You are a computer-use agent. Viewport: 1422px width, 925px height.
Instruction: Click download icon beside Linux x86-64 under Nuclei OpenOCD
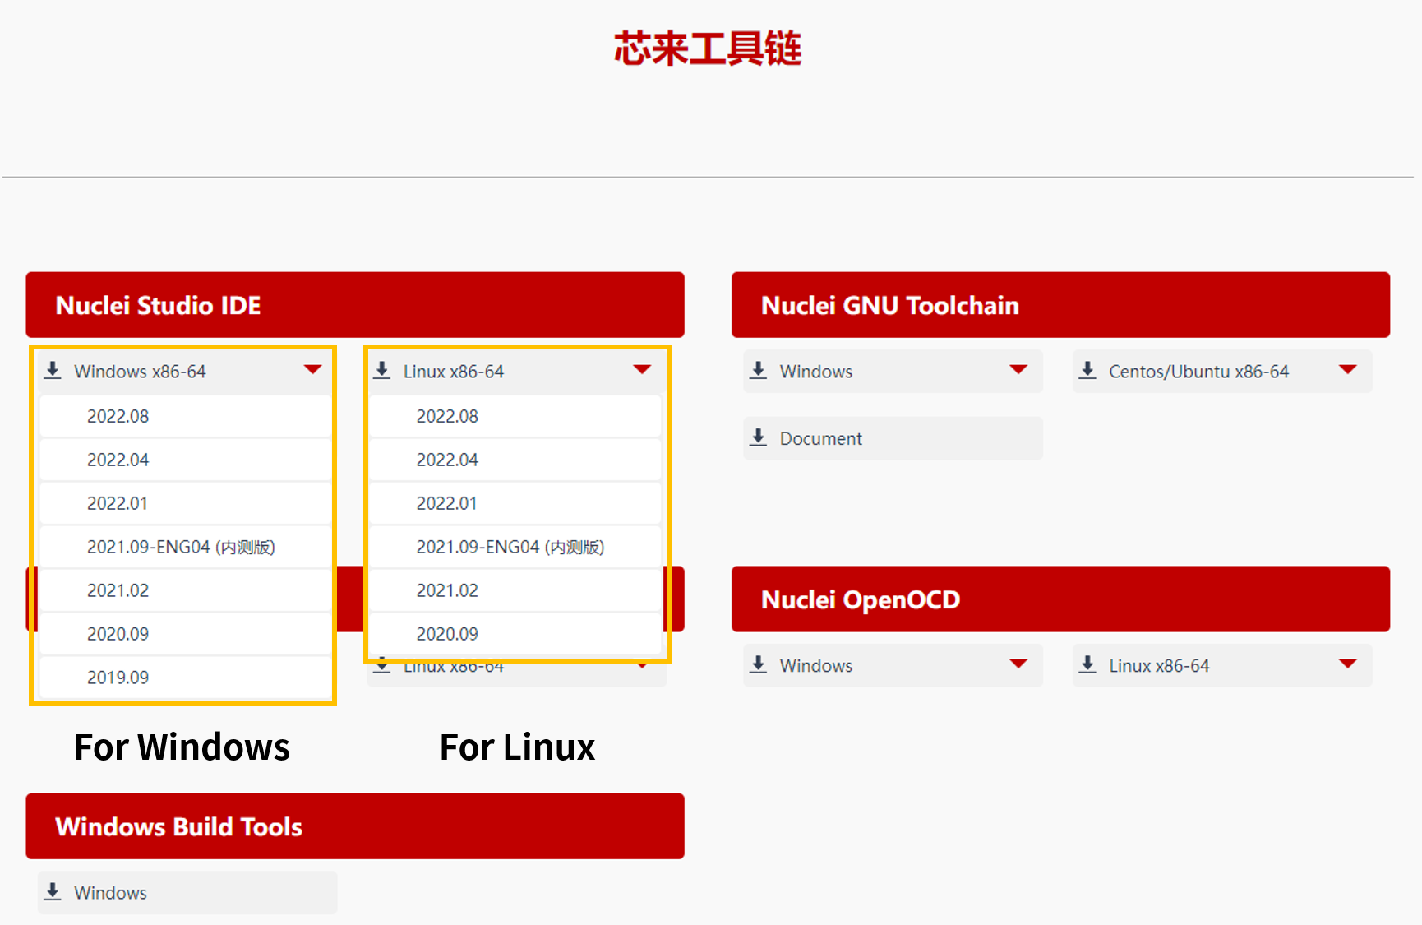[1087, 664]
